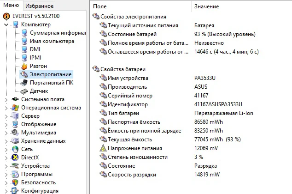Click the Электропитание tree icon
Viewport: 292px width, 194px height.
tap(24, 74)
